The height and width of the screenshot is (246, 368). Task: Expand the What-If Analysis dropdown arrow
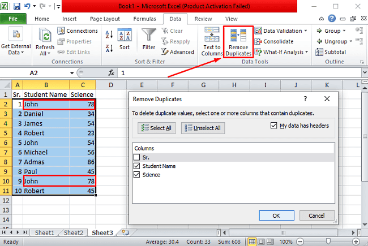[x=307, y=52]
